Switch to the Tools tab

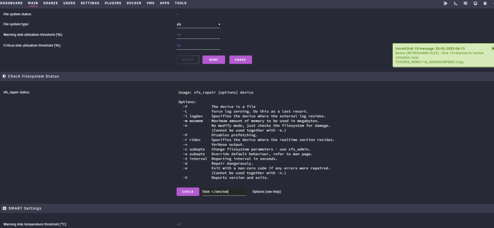(x=180, y=3)
